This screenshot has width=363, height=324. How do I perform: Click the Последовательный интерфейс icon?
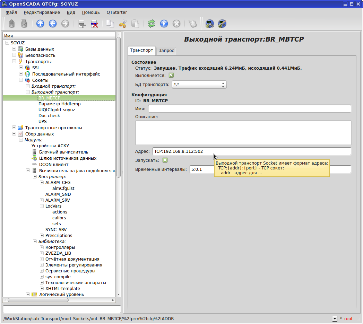(x=27, y=74)
